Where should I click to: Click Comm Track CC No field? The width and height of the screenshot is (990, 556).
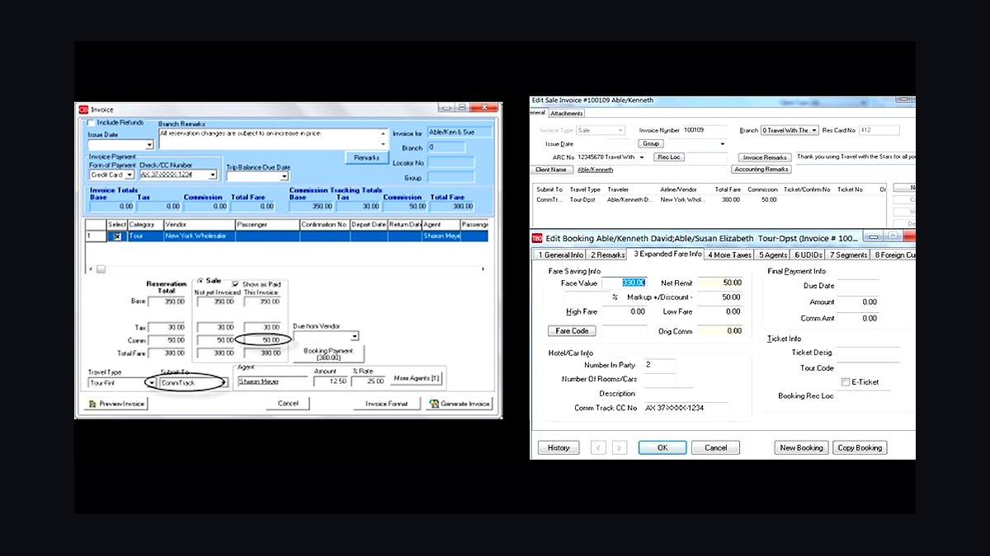(686, 409)
